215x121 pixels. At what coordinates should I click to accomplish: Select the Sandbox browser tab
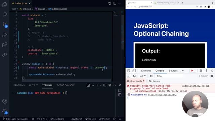140,3
